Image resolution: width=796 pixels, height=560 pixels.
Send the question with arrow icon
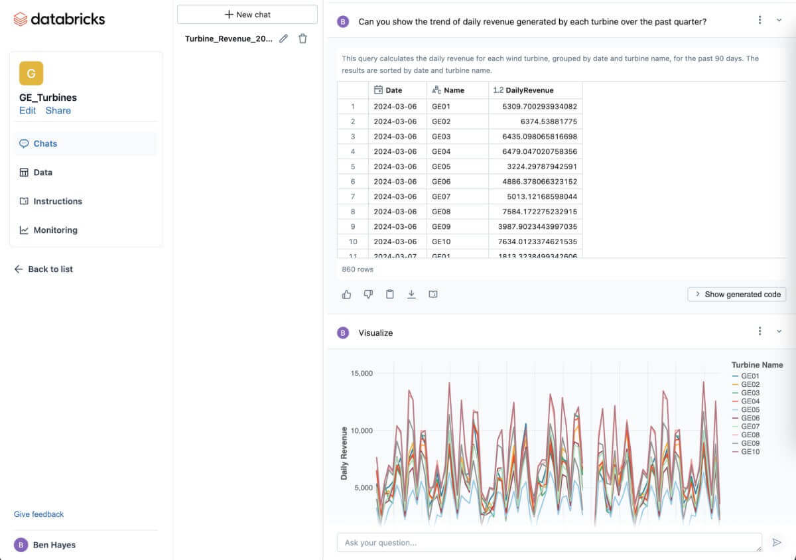pos(777,543)
